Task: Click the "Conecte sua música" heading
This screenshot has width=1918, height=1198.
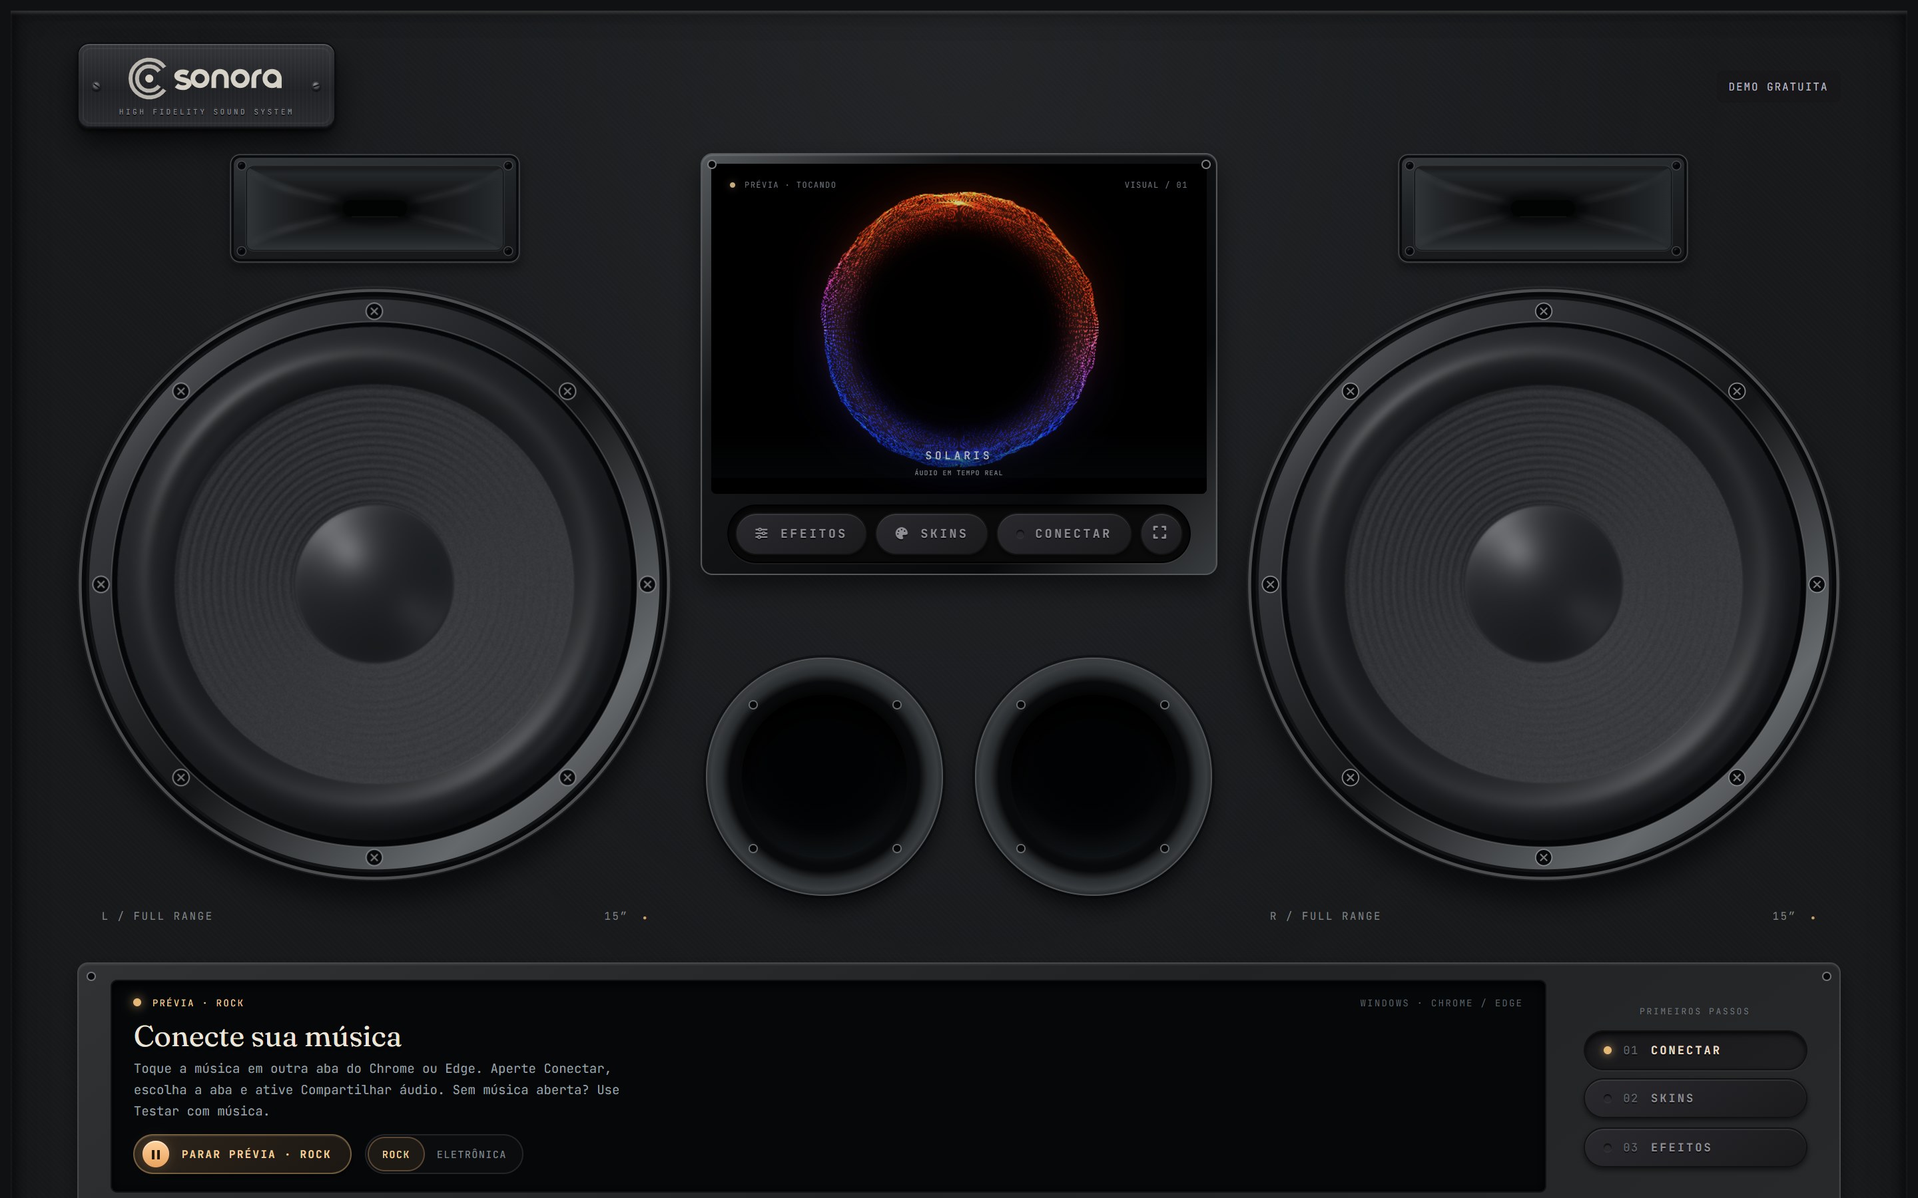Action: click(x=268, y=1036)
